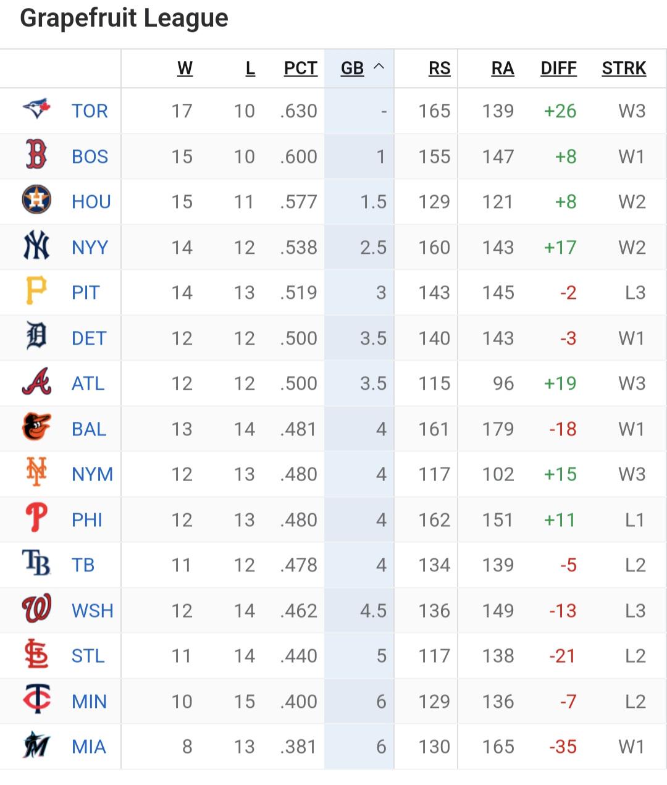The image size is (667, 785).
Task: Click the Baltimore Orioles logo
Action: [36, 428]
